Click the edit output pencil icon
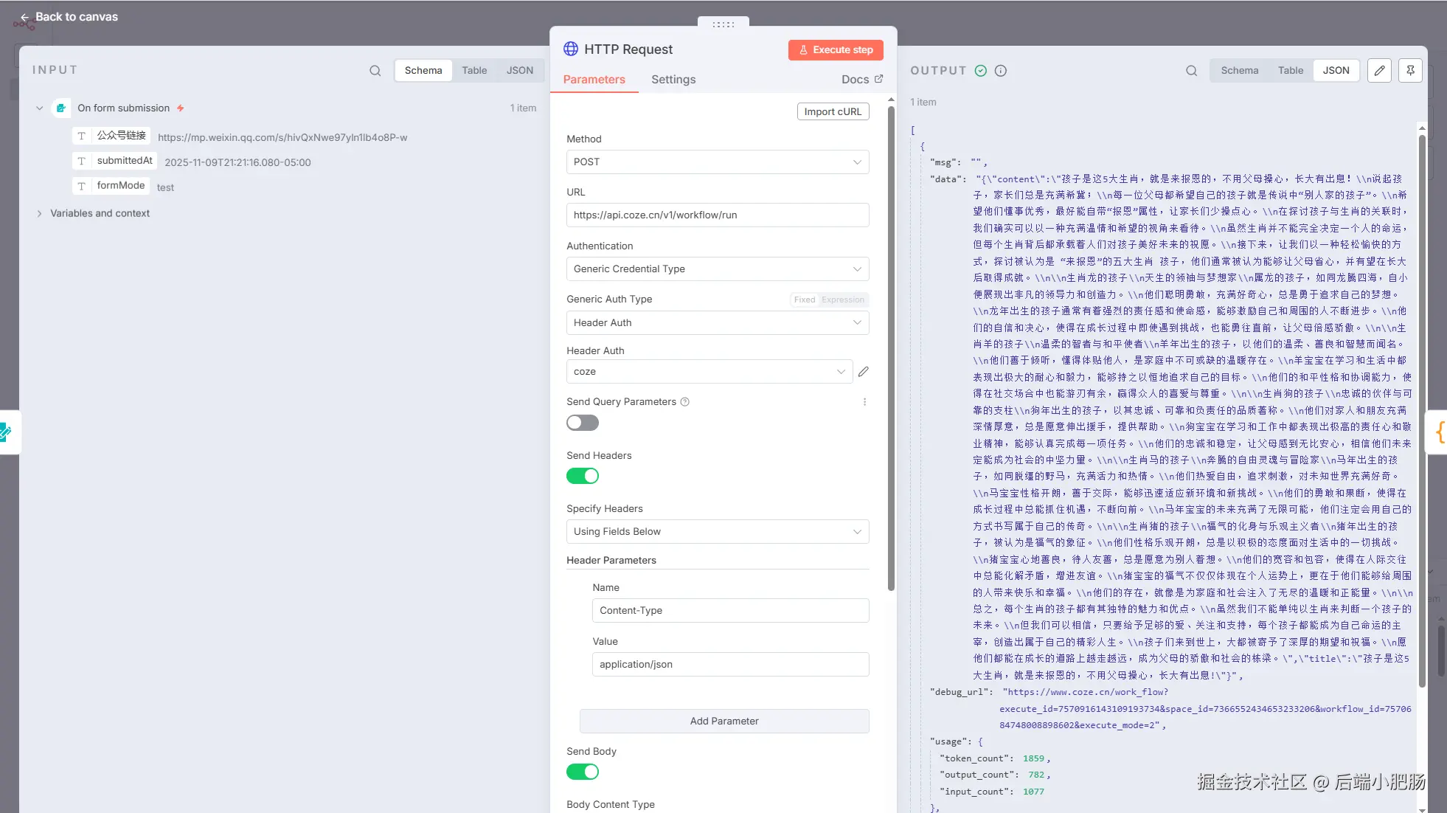Viewport: 1447px width, 813px height. click(1379, 71)
